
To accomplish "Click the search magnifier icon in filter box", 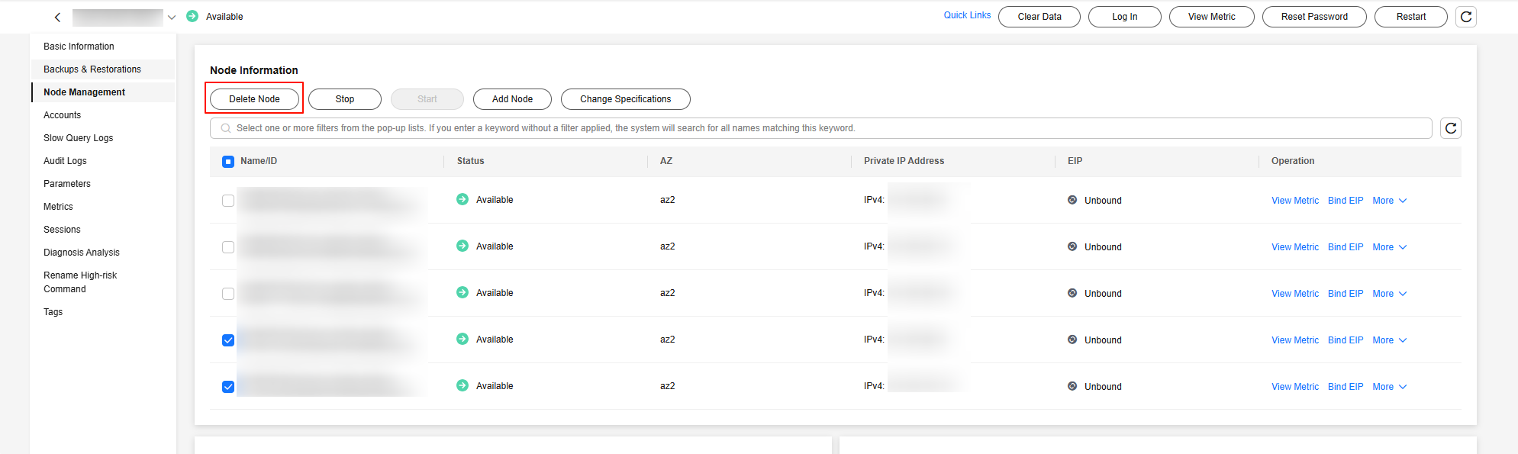I will click(226, 128).
